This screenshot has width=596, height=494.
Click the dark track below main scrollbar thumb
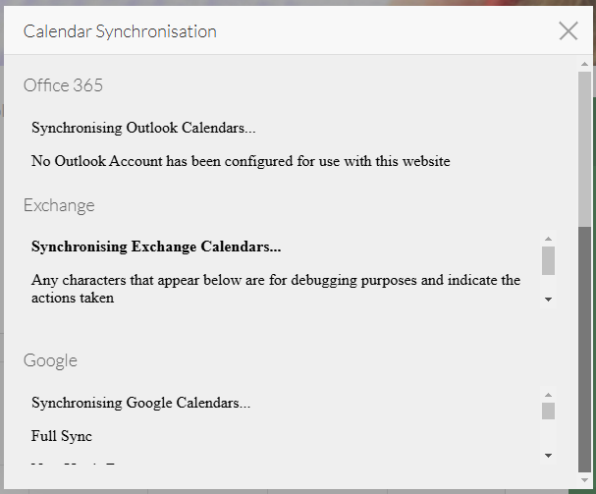tap(584, 344)
